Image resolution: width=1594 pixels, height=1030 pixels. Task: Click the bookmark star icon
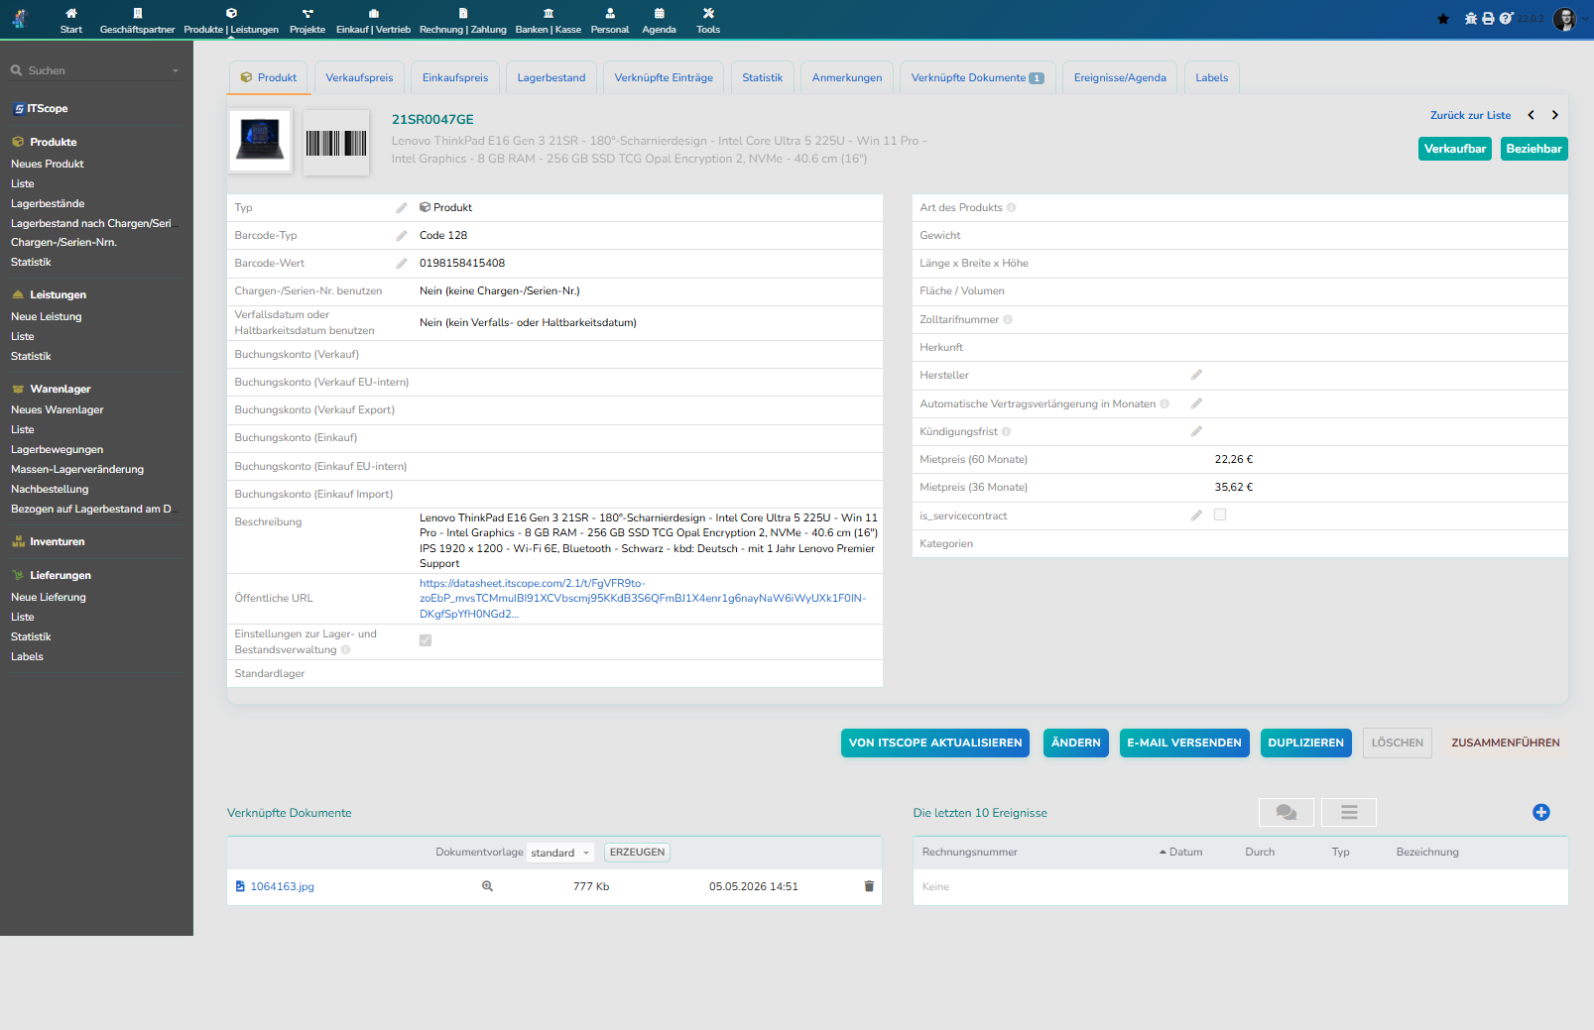tap(1443, 19)
